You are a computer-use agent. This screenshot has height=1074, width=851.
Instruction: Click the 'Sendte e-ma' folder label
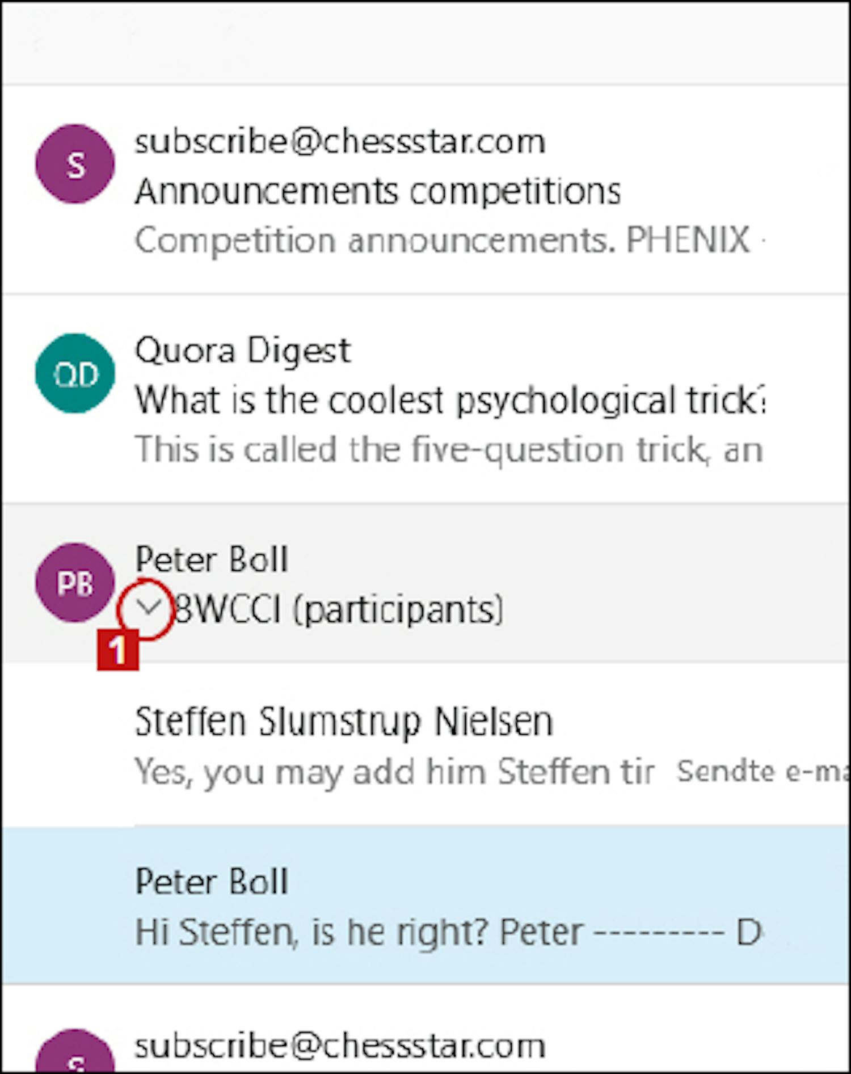pyautogui.click(x=763, y=770)
